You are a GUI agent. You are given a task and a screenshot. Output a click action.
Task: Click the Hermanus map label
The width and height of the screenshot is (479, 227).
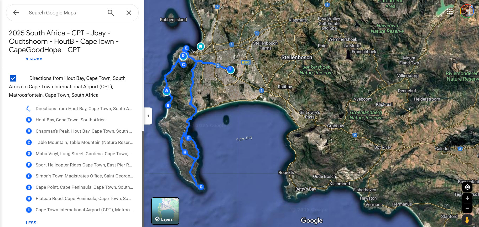[402, 204]
